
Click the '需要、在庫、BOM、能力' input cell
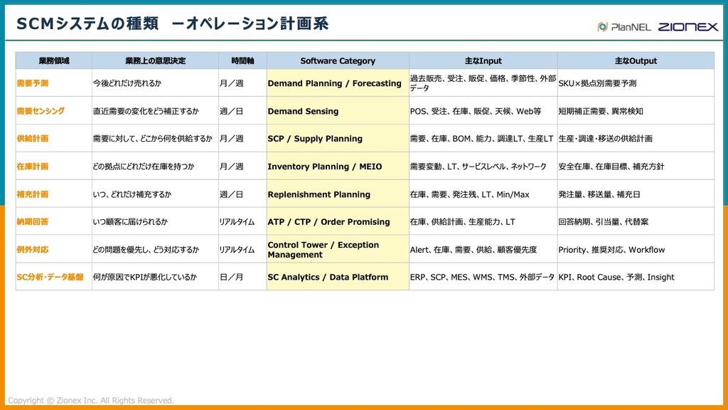point(483,139)
